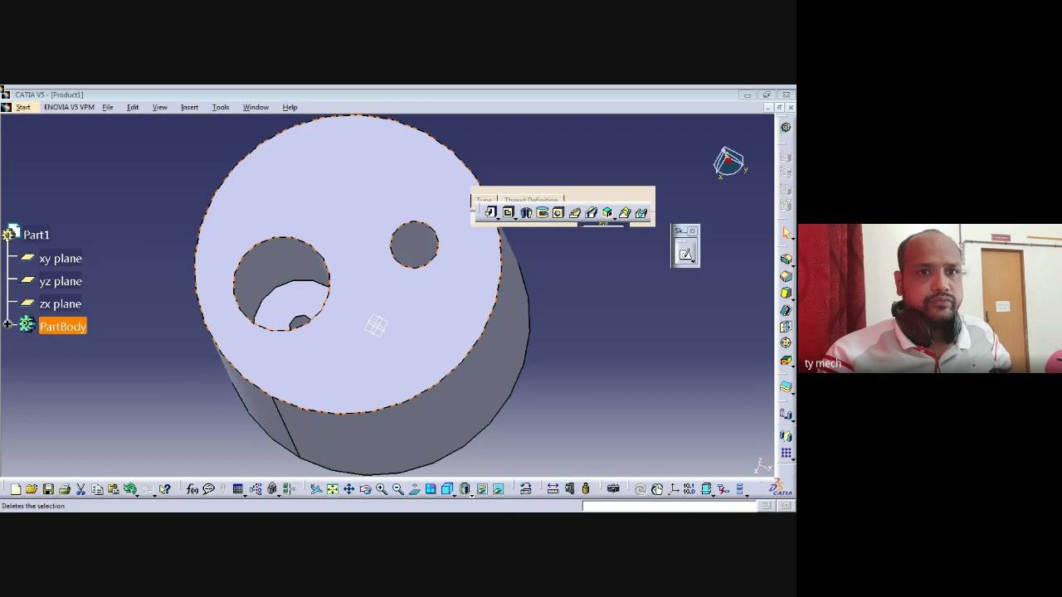Click the Measure Between icon

click(x=553, y=489)
